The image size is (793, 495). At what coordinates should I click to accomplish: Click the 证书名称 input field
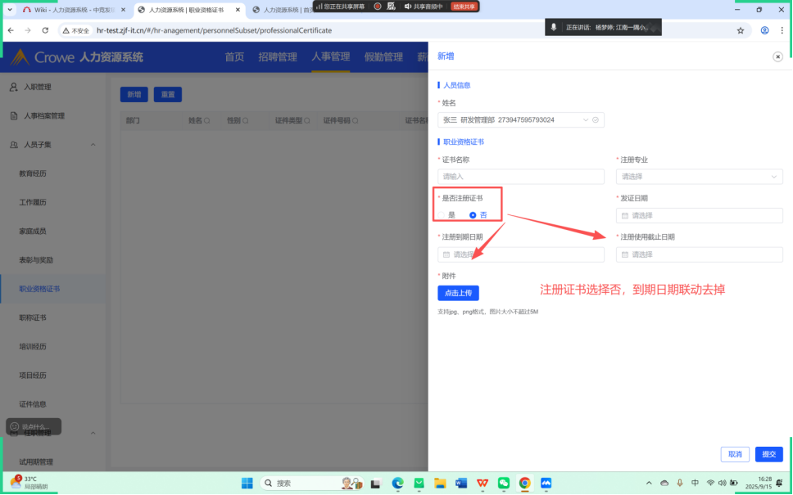point(520,176)
